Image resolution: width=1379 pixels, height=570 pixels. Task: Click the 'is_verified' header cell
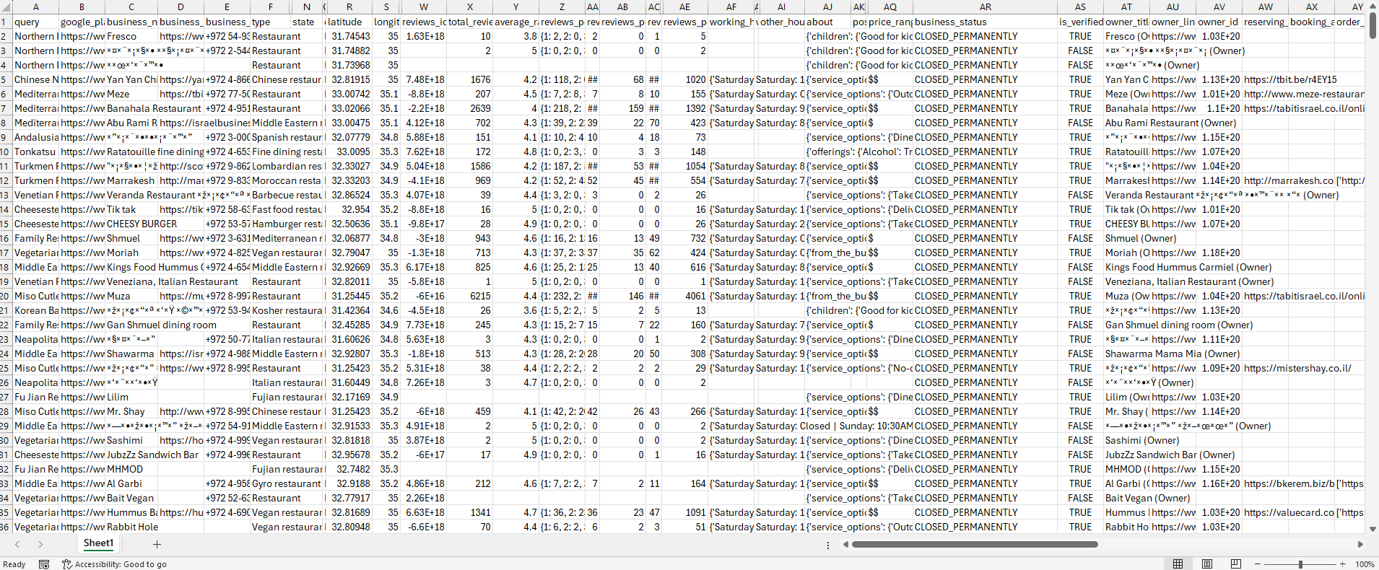tap(1080, 22)
